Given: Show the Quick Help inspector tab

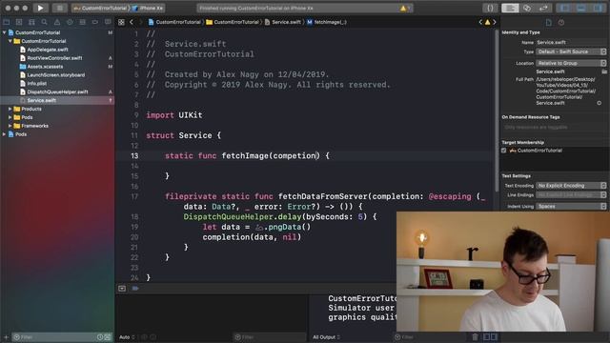Looking at the screenshot, I should [561, 23].
